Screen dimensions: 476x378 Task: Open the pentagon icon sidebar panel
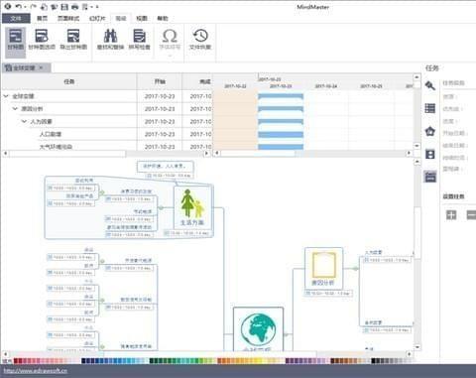coord(430,131)
